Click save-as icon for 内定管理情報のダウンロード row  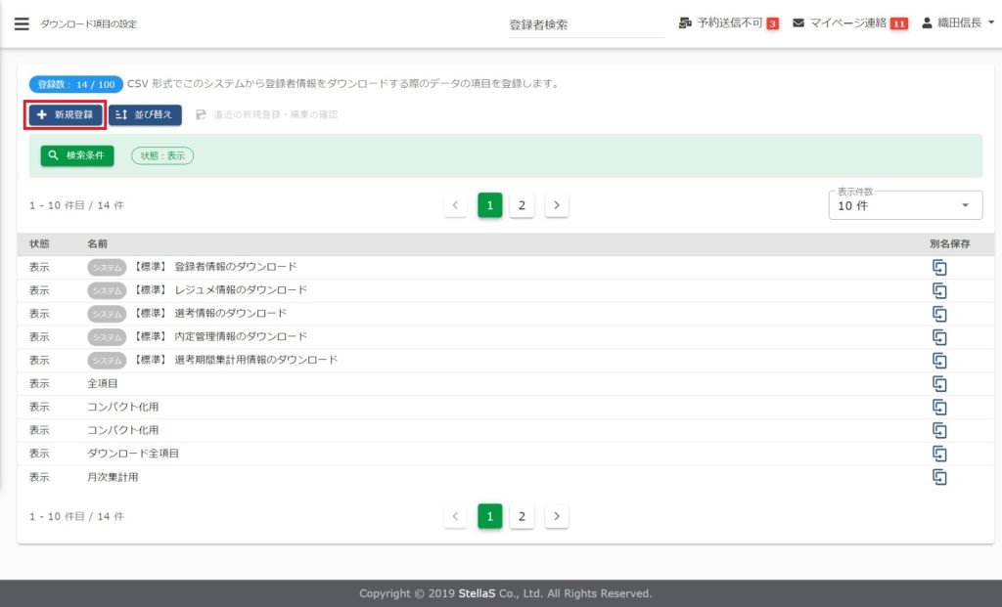coord(939,337)
